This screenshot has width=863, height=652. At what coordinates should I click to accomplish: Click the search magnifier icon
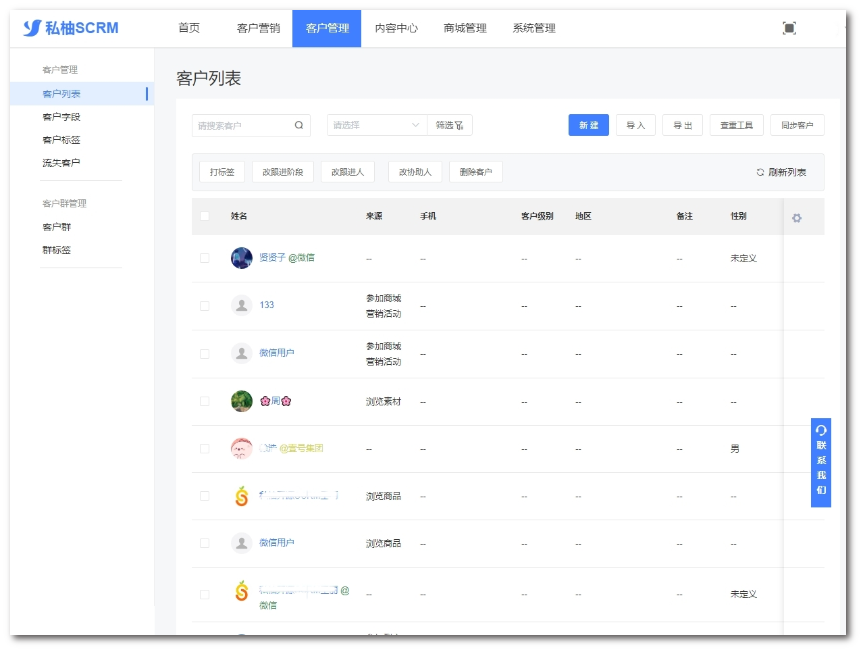tap(298, 125)
